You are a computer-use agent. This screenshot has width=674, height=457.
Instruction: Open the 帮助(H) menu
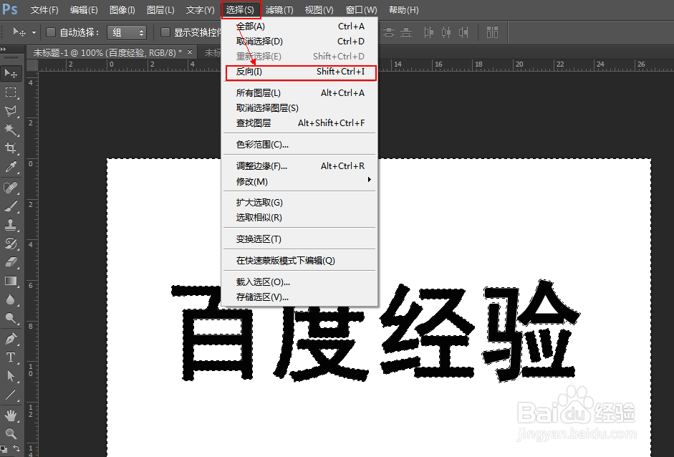click(404, 9)
